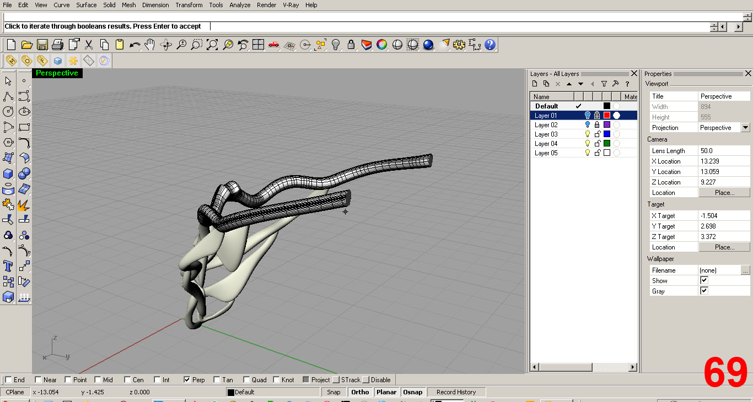Screen dimensions: 753x402
Task: Click Layer 04 green color swatch
Action: pyautogui.click(x=607, y=143)
